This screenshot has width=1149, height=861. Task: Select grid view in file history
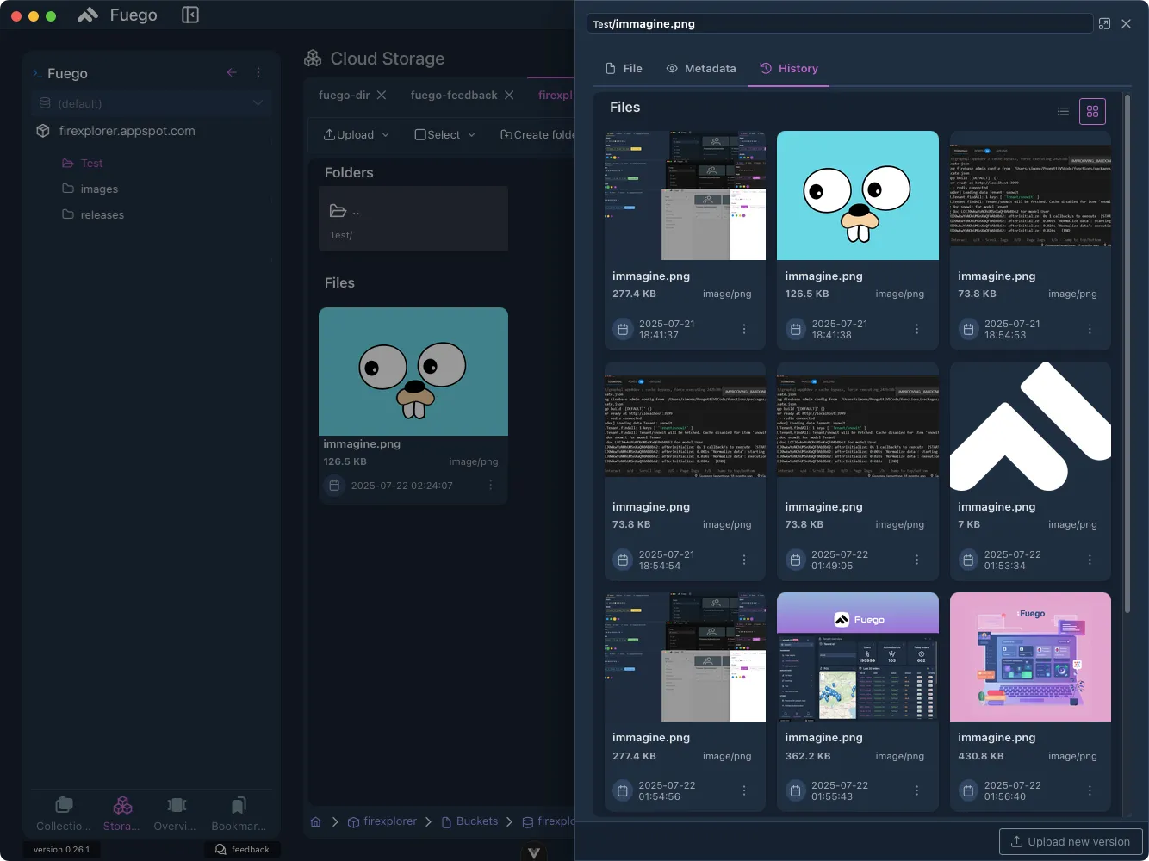pyautogui.click(x=1092, y=111)
